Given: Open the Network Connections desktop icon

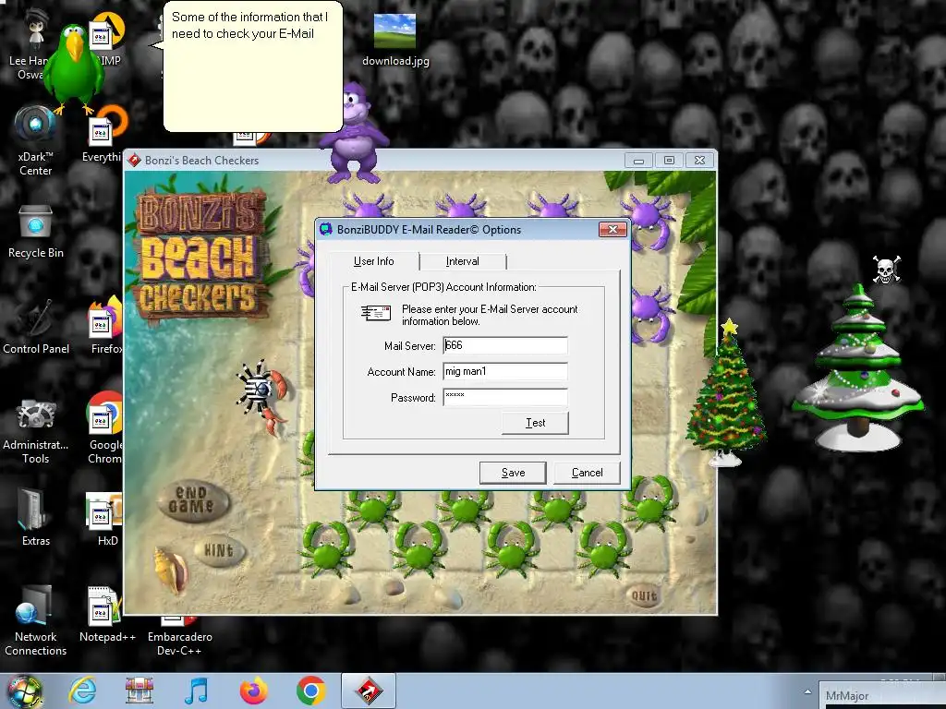Looking at the screenshot, I should coord(36,620).
